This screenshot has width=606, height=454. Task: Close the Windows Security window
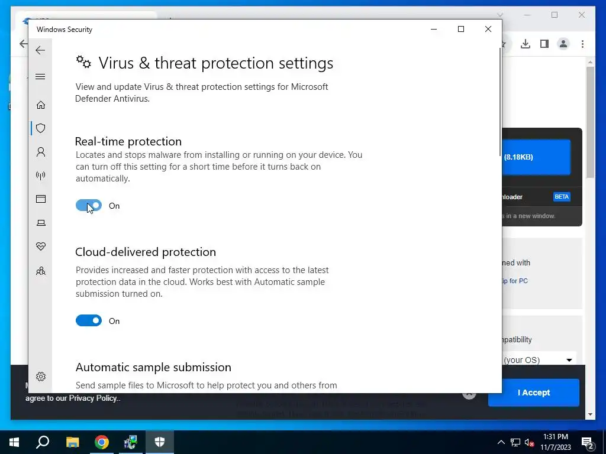(488, 30)
